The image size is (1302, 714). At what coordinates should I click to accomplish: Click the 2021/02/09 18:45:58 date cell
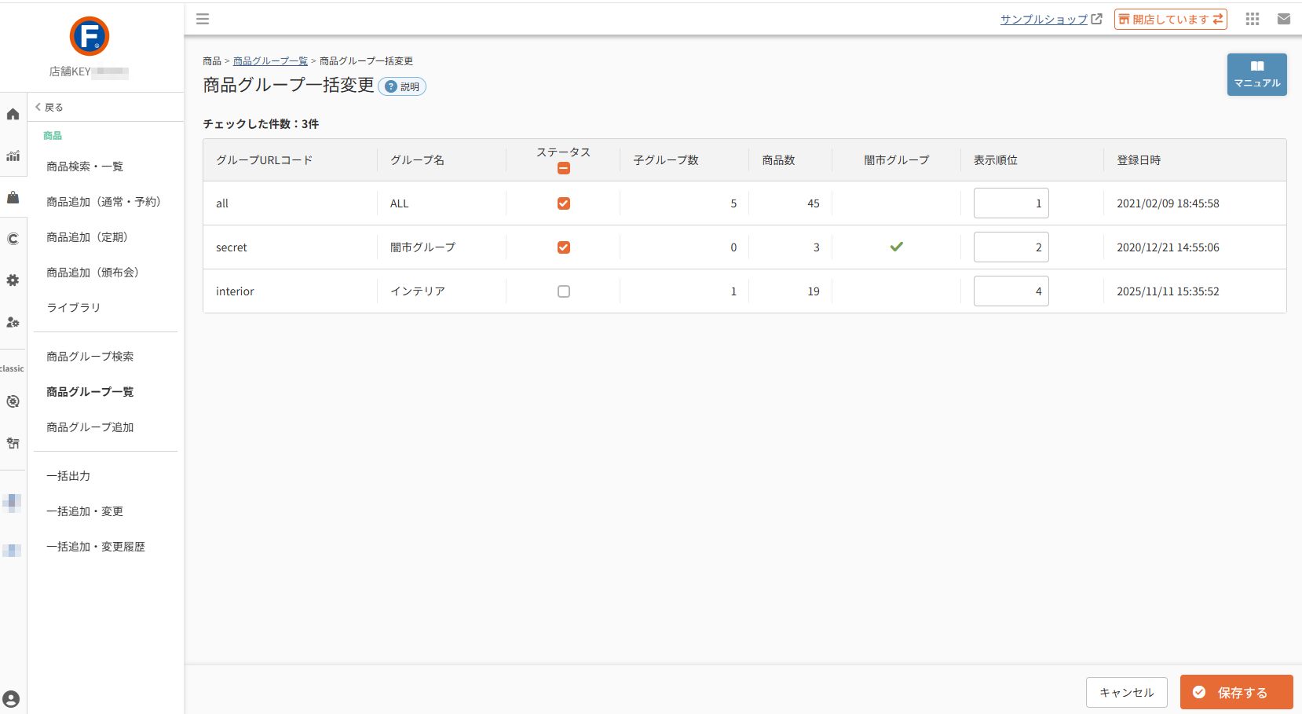pos(1168,203)
